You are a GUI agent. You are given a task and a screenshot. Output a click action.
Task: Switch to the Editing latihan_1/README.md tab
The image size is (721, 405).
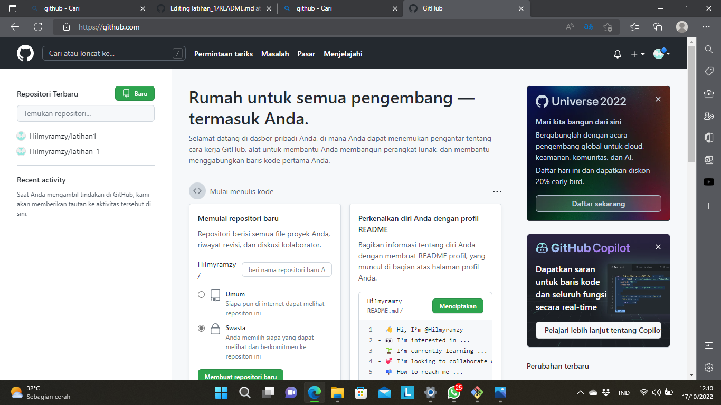pos(210,8)
